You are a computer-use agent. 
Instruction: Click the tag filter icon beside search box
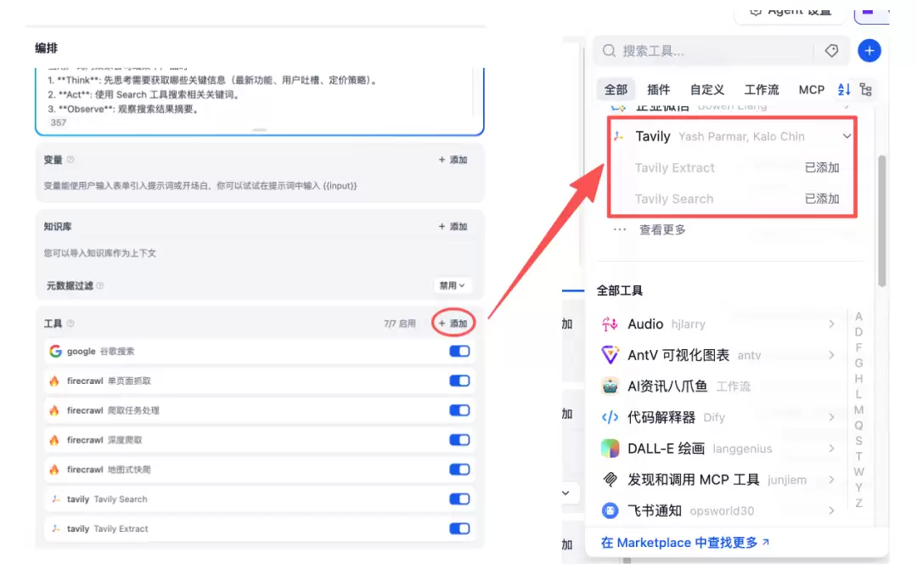point(831,51)
